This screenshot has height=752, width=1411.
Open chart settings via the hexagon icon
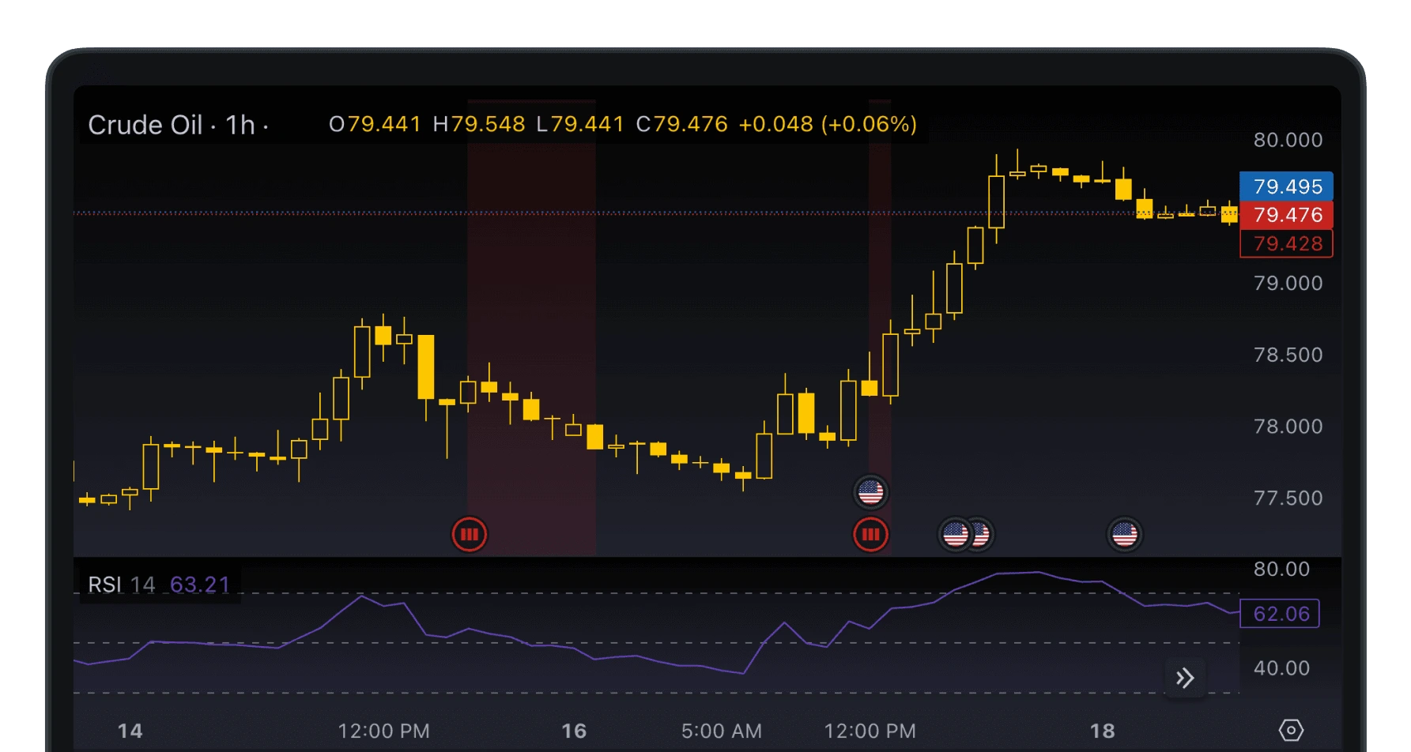point(1290,730)
